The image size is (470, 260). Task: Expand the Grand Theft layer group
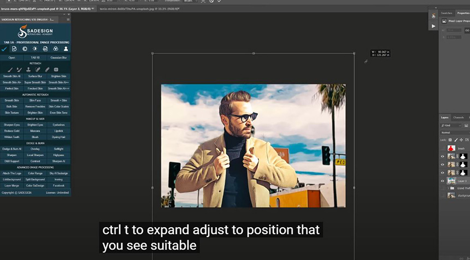pyautogui.click(x=448, y=188)
